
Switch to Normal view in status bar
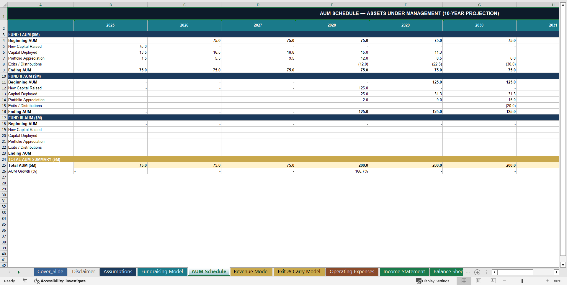[x=464, y=281]
